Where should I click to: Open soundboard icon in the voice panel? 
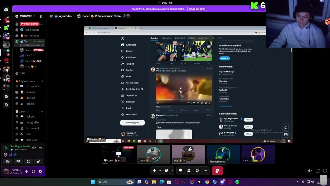[x=39, y=161]
